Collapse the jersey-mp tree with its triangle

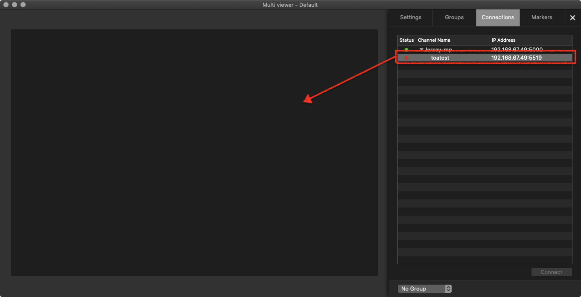pos(421,50)
